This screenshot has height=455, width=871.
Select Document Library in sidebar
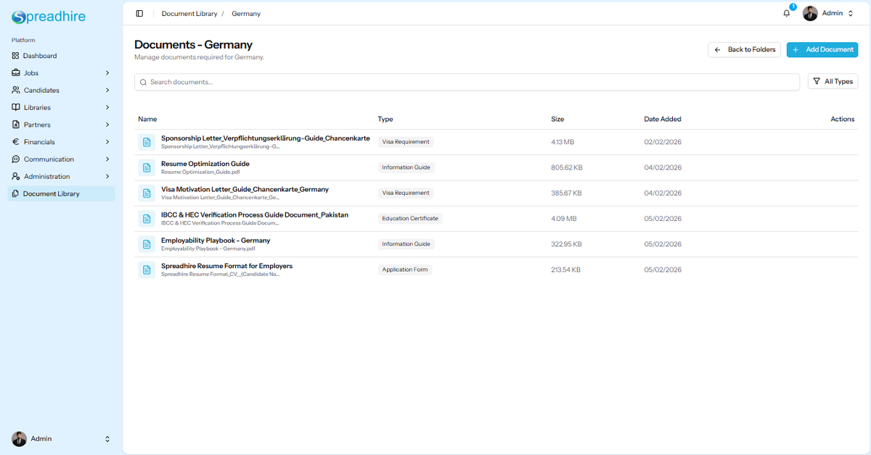51,193
